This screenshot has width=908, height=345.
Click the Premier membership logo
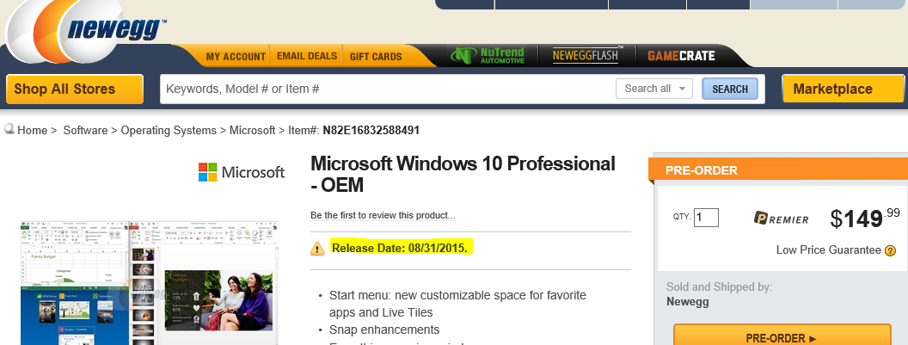pyautogui.click(x=782, y=219)
